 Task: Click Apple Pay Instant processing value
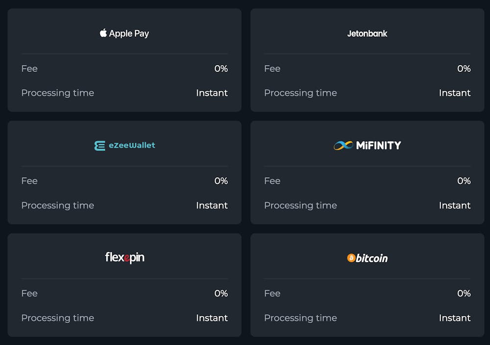212,93
